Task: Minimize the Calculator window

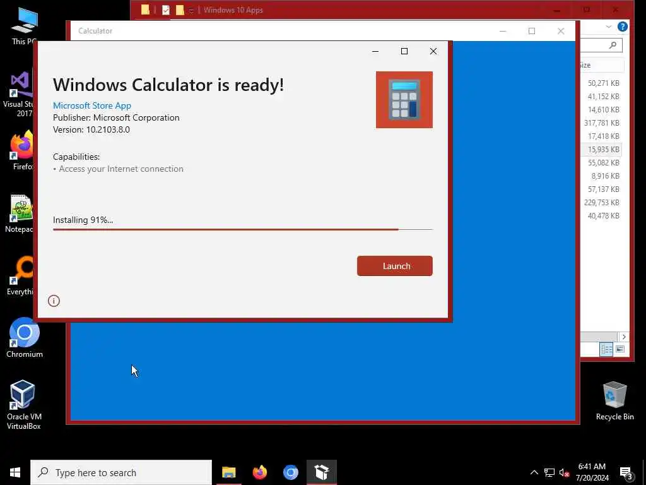Action: tap(503, 31)
